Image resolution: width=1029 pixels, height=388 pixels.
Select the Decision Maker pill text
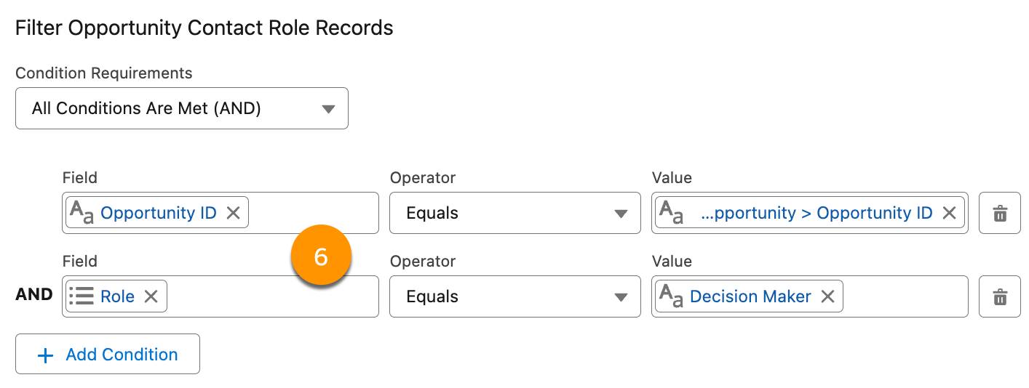tap(750, 296)
